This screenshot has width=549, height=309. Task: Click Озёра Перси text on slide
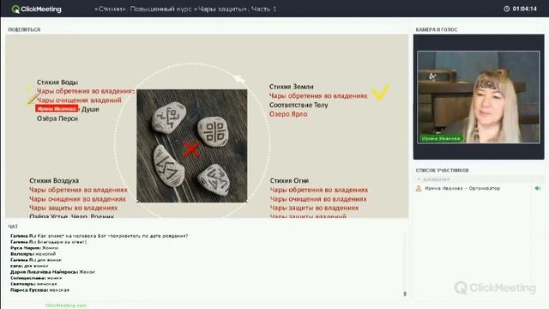[x=57, y=118]
